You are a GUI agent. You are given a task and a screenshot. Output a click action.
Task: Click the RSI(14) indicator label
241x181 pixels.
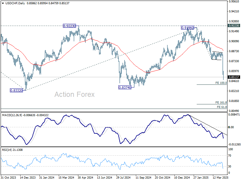tap(7, 150)
